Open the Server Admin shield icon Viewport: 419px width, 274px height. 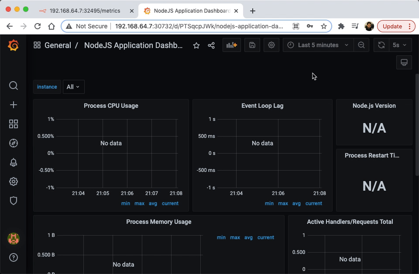click(x=14, y=201)
